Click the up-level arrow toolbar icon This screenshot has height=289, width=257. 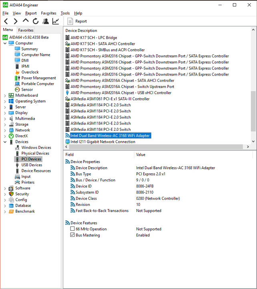(x=26, y=20)
